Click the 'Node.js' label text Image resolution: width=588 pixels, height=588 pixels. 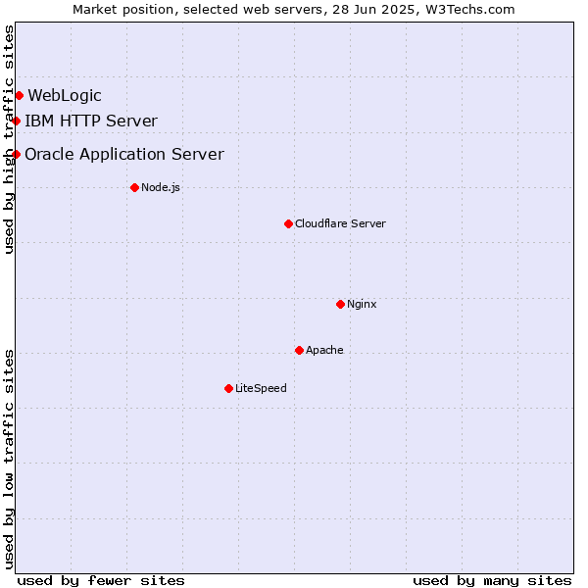(161, 187)
